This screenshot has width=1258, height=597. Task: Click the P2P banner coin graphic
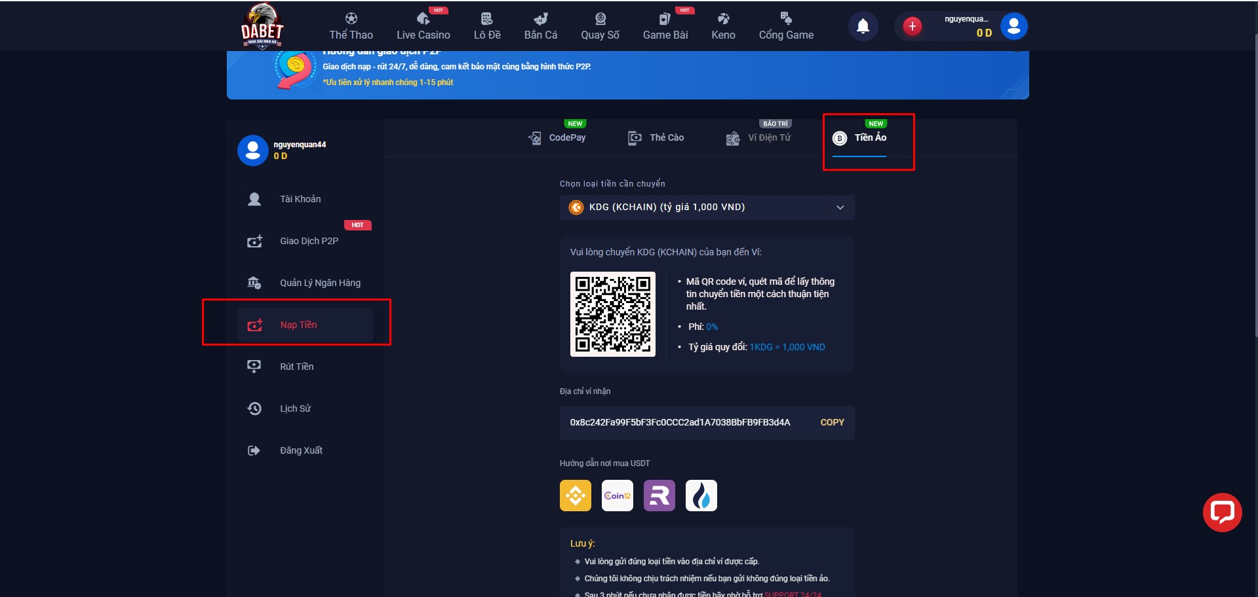(295, 69)
